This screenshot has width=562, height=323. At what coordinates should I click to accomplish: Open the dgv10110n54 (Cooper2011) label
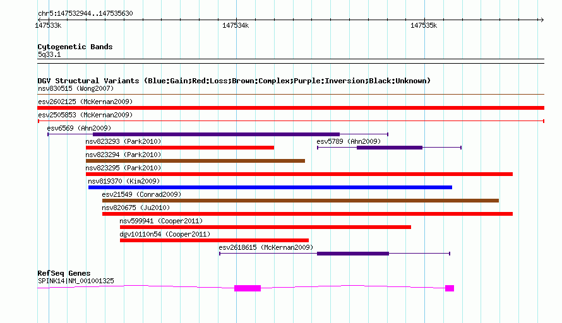[x=165, y=234]
